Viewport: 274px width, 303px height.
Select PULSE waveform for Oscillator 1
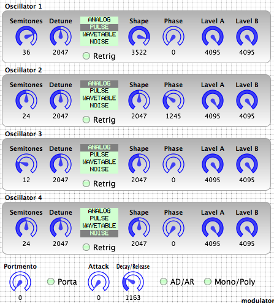99,27
